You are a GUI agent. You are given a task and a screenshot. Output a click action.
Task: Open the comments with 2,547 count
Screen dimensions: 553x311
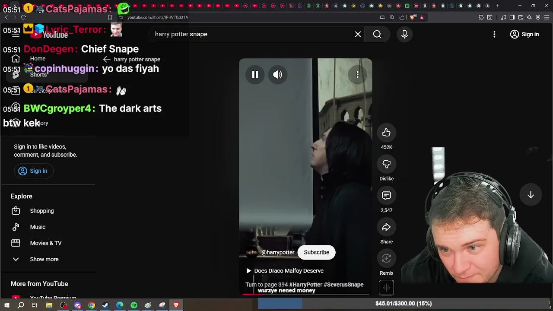[386, 196]
